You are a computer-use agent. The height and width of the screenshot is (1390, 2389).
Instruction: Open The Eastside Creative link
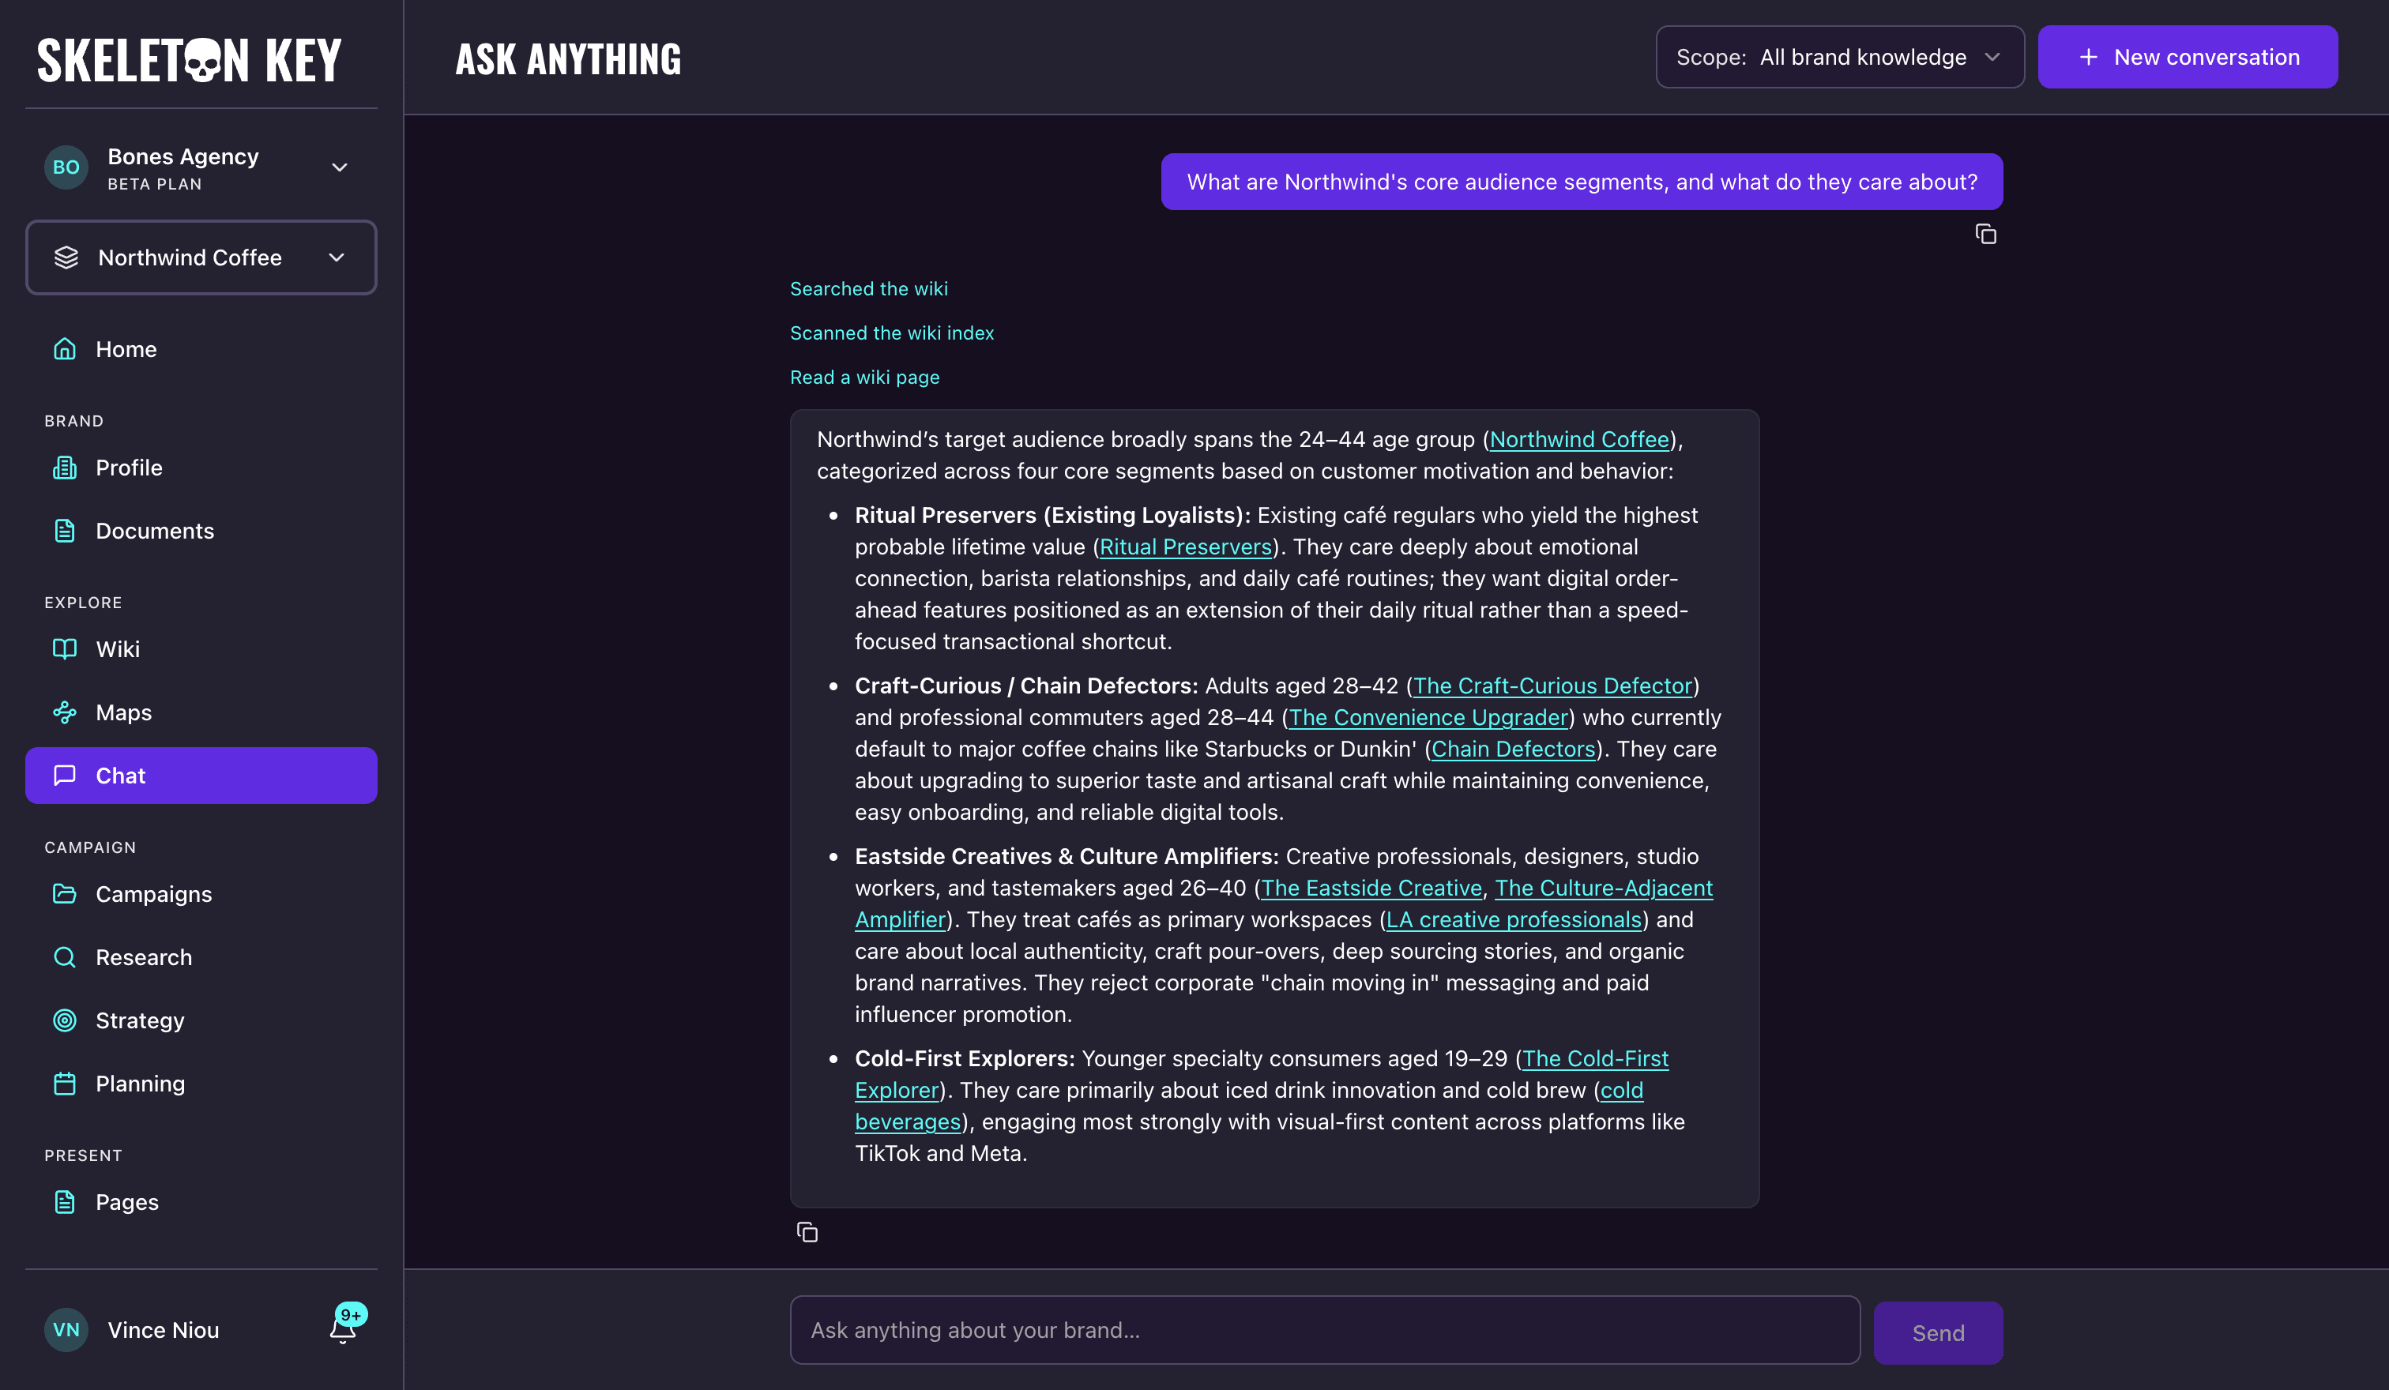click(x=1371, y=888)
